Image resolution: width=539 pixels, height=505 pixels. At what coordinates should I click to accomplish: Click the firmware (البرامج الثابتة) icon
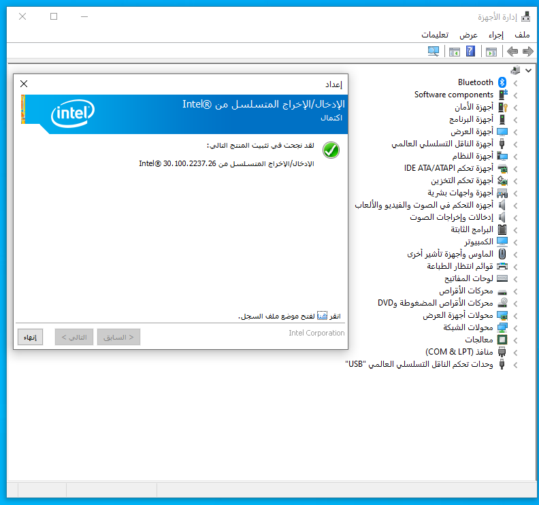pyautogui.click(x=502, y=229)
